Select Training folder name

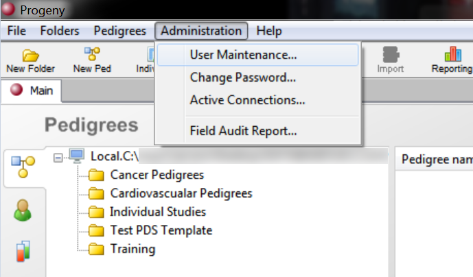132,249
